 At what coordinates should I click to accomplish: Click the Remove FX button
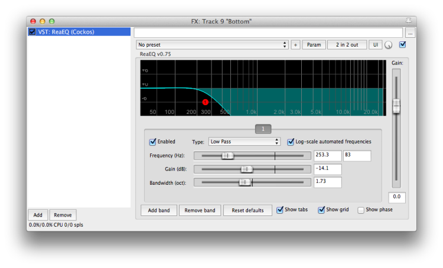(63, 215)
